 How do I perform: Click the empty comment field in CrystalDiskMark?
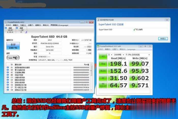click(x=125, y=91)
